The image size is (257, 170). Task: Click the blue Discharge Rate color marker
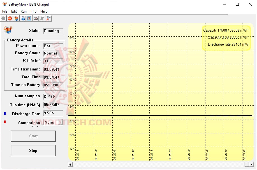(5, 114)
